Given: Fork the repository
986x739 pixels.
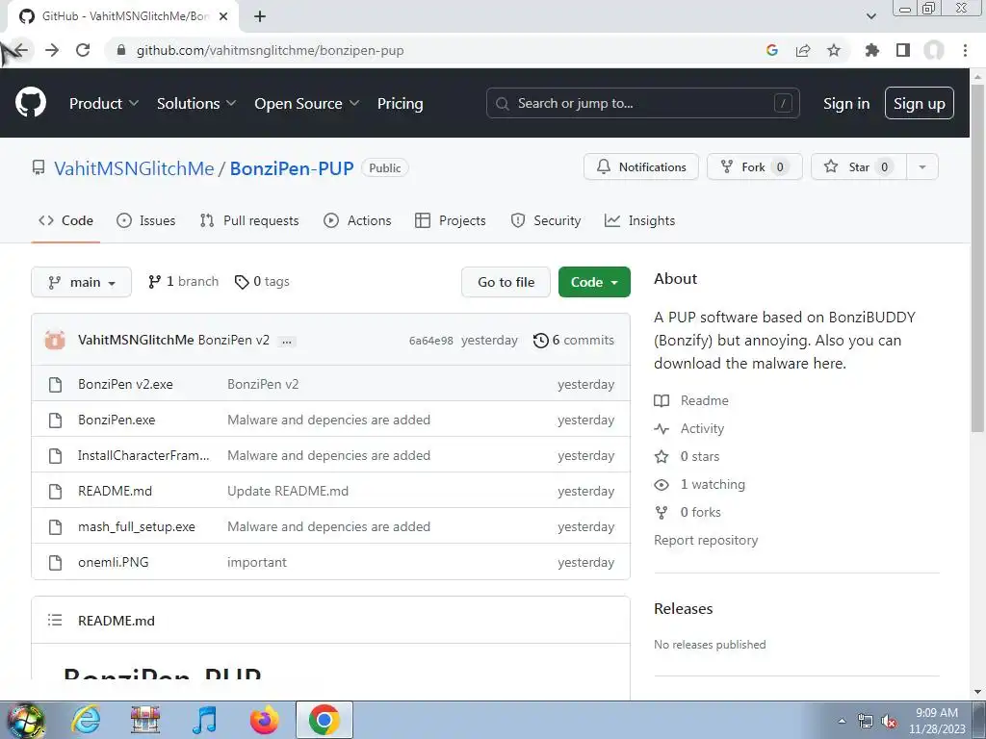Looking at the screenshot, I should (755, 167).
